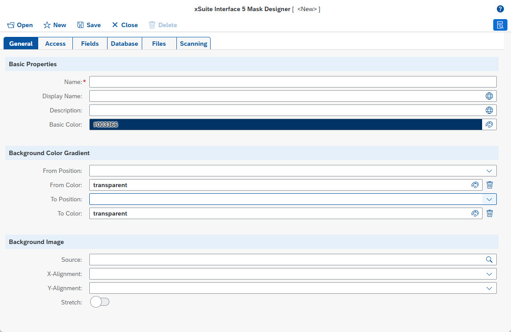This screenshot has width=511, height=332.
Task: Open the Y-Alignment dropdown
Action: (x=489, y=288)
